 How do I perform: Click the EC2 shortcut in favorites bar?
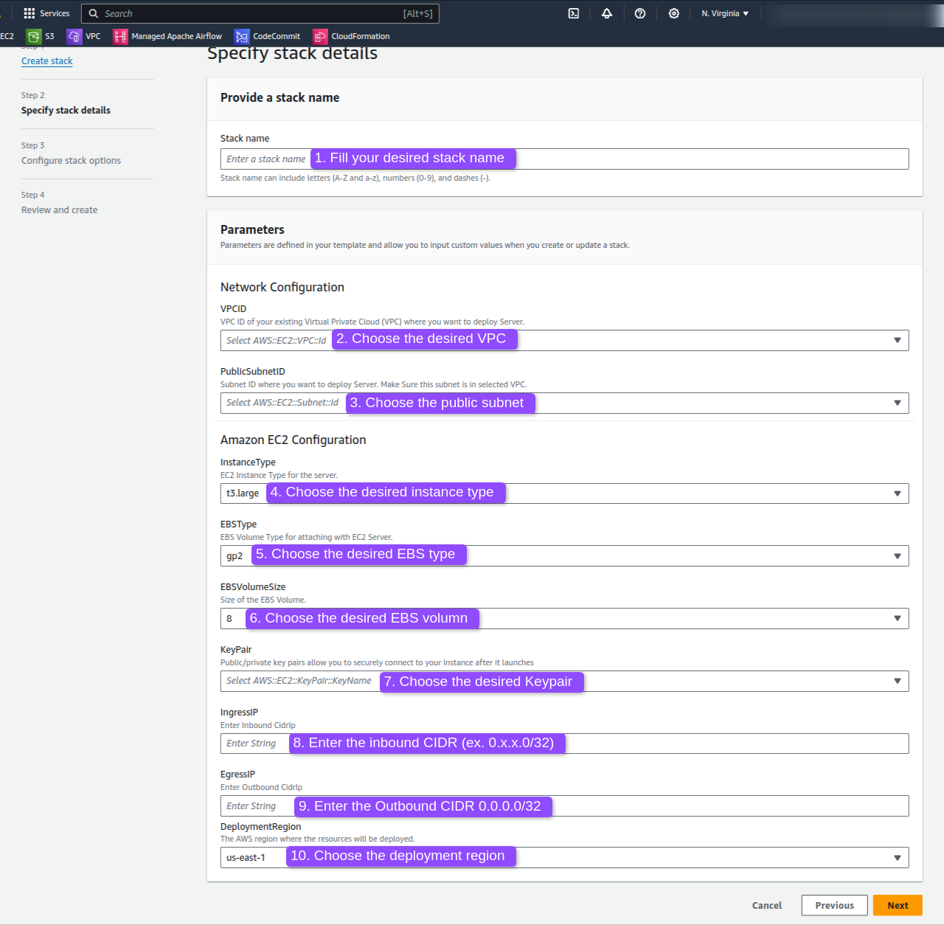pyautogui.click(x=7, y=36)
